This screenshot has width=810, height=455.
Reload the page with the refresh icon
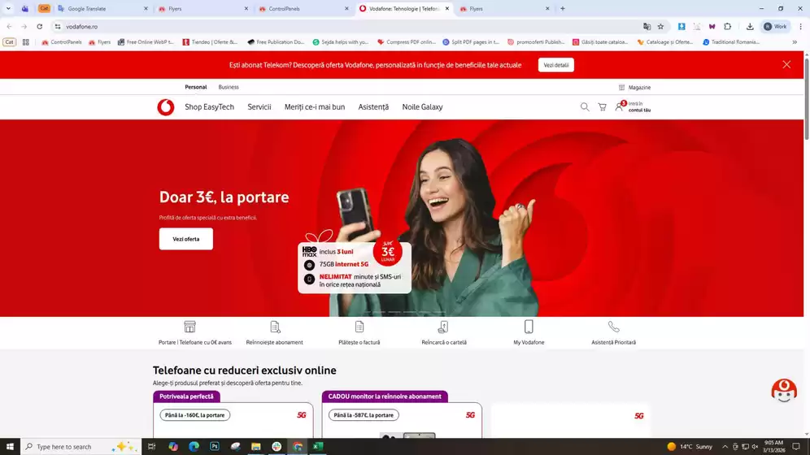pyautogui.click(x=39, y=26)
